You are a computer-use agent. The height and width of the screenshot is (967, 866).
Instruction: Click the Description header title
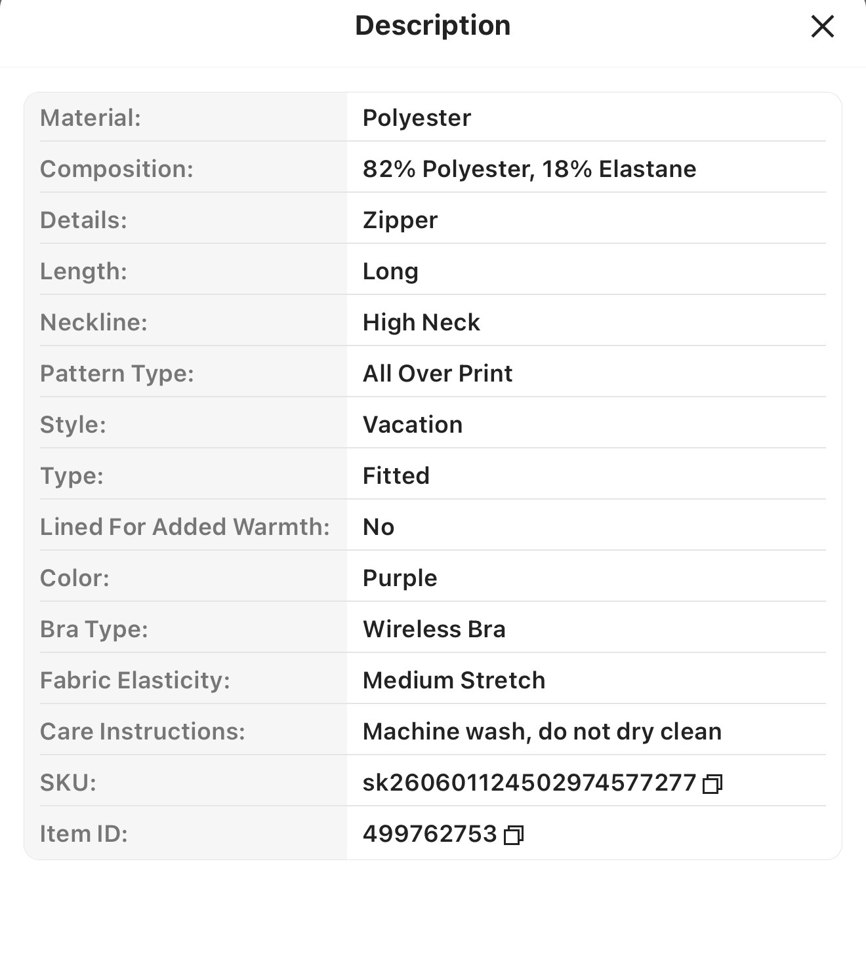[433, 26]
